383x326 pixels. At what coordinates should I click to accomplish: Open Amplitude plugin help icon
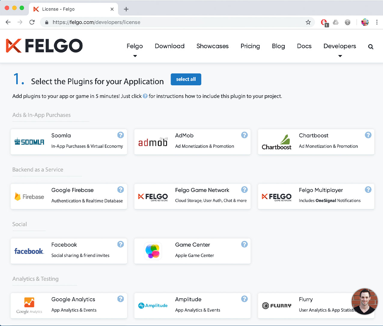click(x=245, y=299)
